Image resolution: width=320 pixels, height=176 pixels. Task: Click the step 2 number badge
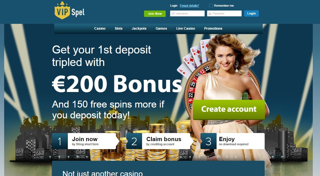pos(134,141)
